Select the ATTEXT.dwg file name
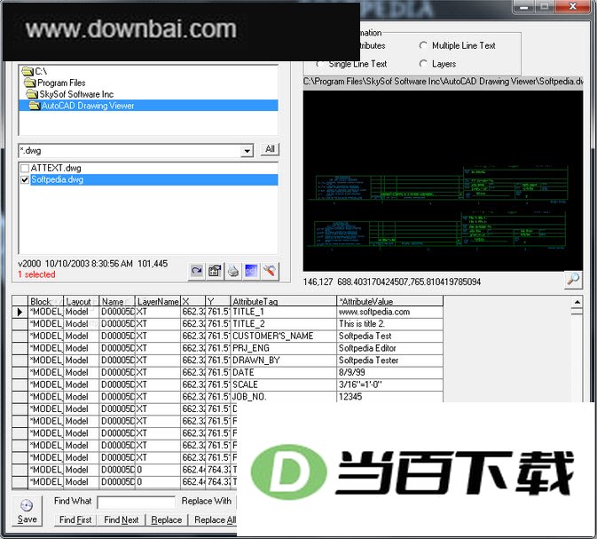 coord(56,168)
